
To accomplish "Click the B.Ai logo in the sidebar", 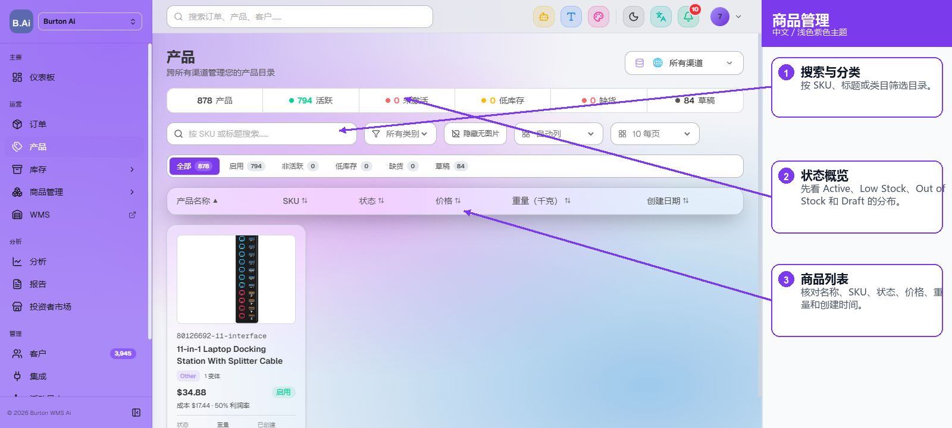I will [x=21, y=22].
